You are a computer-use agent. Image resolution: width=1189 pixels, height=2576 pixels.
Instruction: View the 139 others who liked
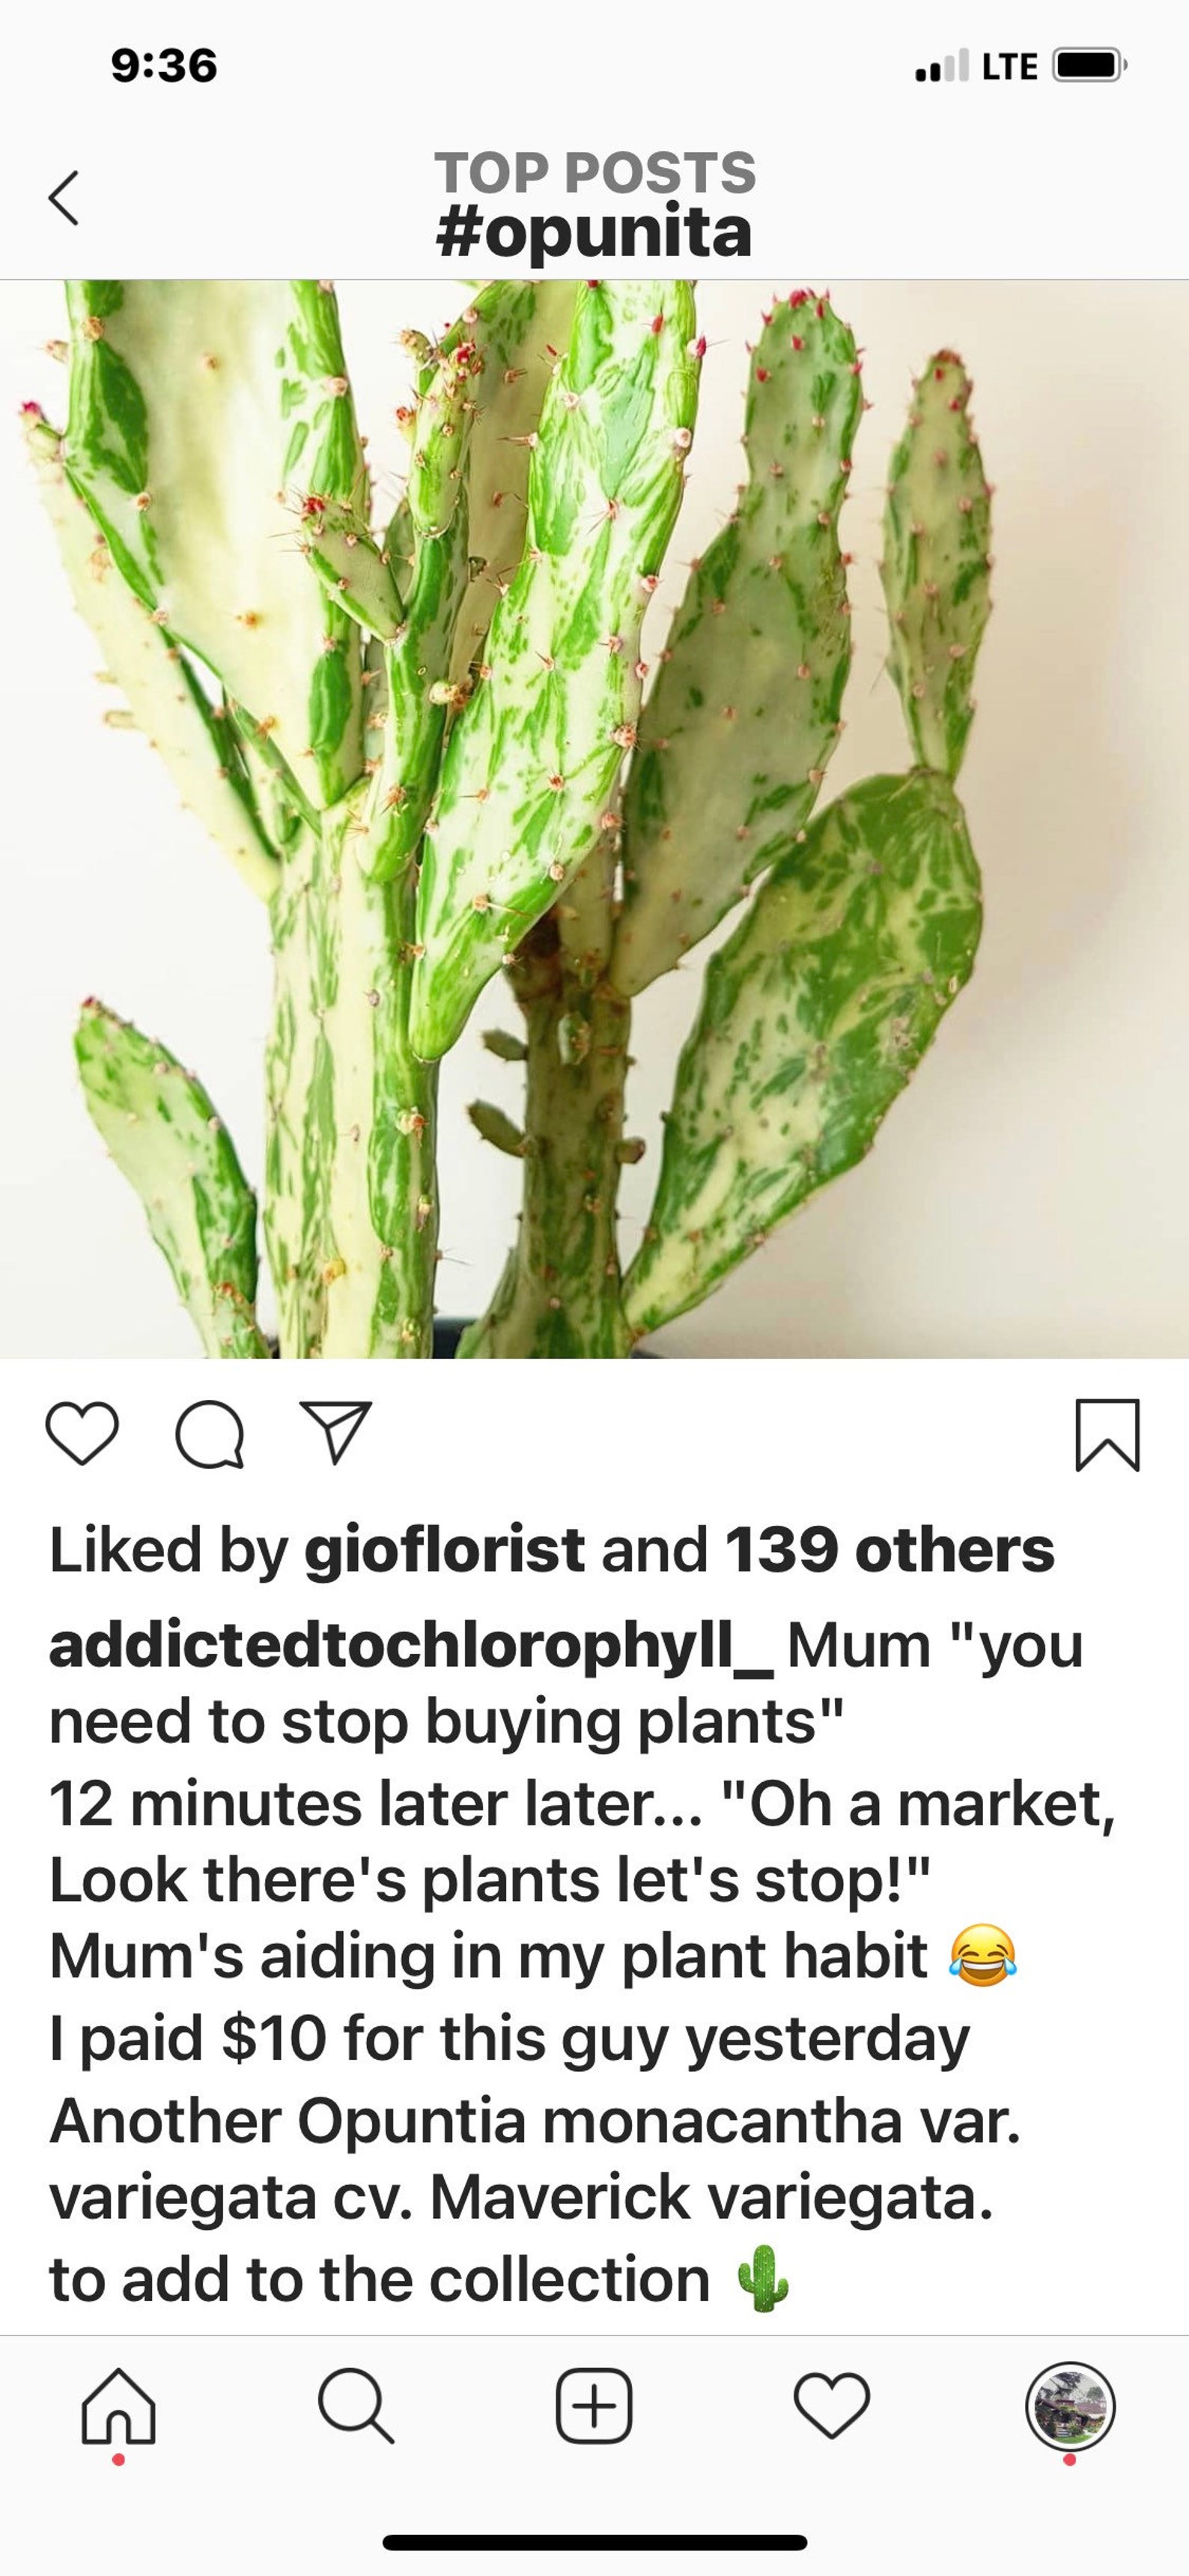(889, 1549)
